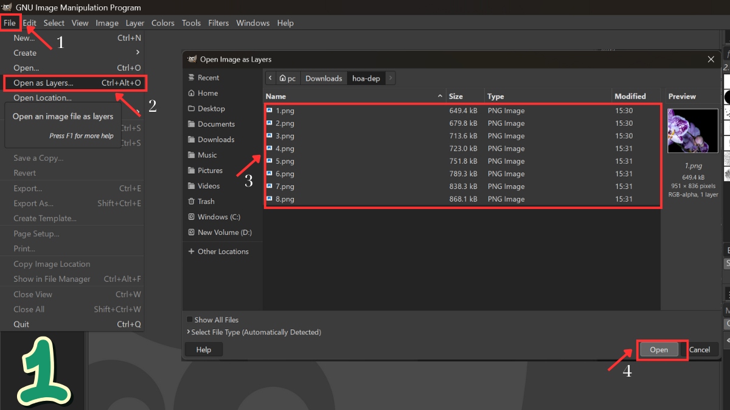Click the image file icon of 2.png
This screenshot has height=410, width=730.
[x=269, y=123]
